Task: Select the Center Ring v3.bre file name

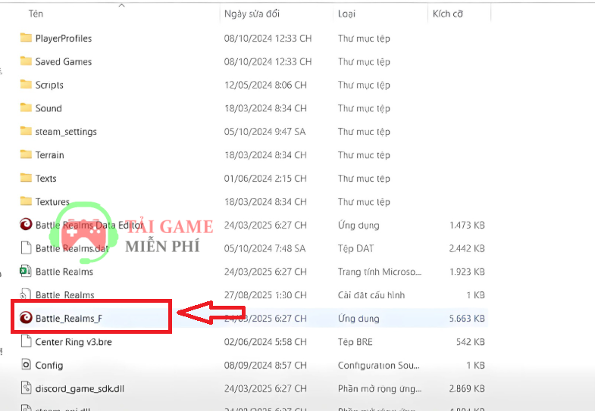Action: 74,342
